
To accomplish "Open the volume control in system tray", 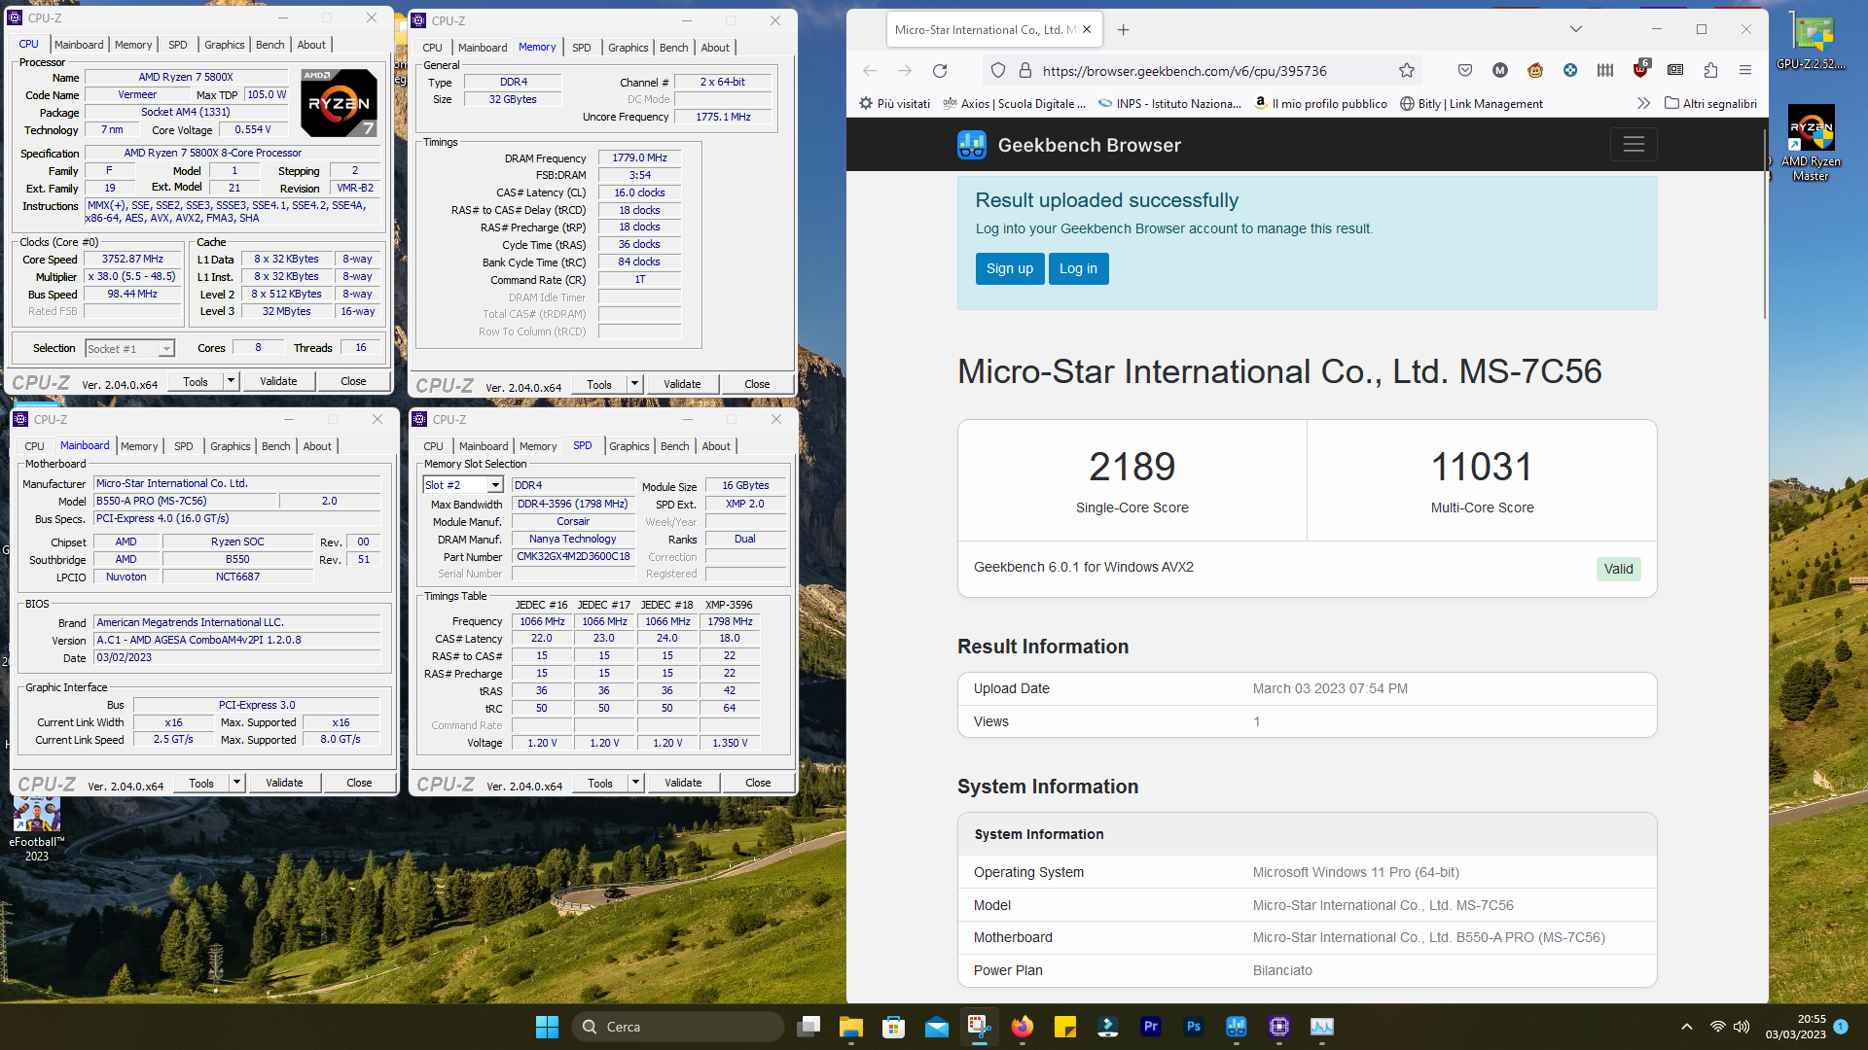I will click(x=1742, y=1027).
